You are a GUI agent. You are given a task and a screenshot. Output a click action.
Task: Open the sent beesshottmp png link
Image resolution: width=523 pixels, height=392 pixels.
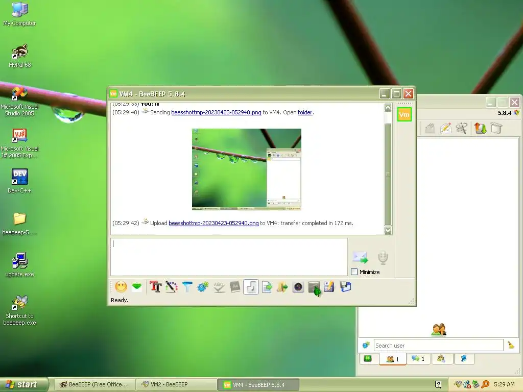[x=216, y=112]
